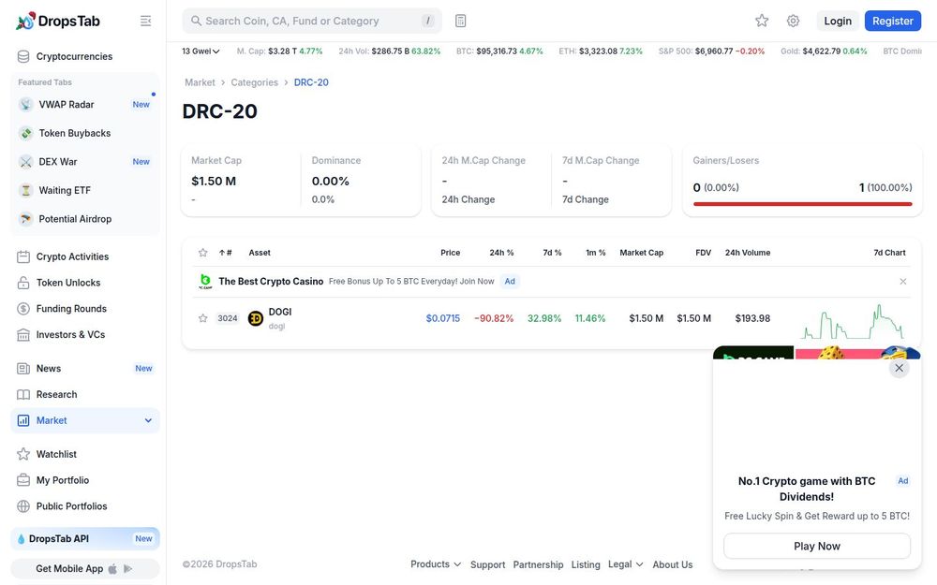The image size is (937, 585).
Task: Sort by Market Cap column header
Action: (x=641, y=253)
